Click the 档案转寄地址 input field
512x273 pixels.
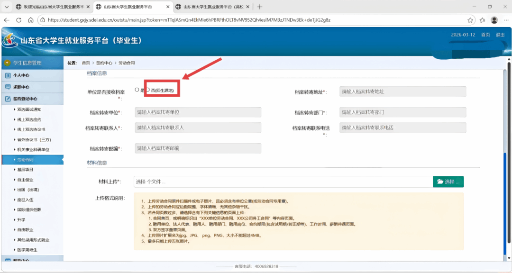[x=402, y=91]
